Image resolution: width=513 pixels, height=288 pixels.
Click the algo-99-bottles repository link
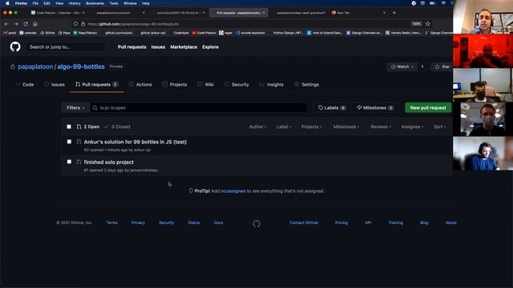[81, 66]
